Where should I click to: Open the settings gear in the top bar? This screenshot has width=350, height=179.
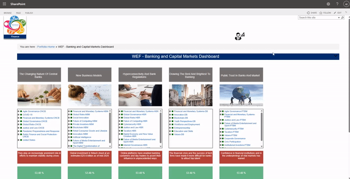click(328, 4)
